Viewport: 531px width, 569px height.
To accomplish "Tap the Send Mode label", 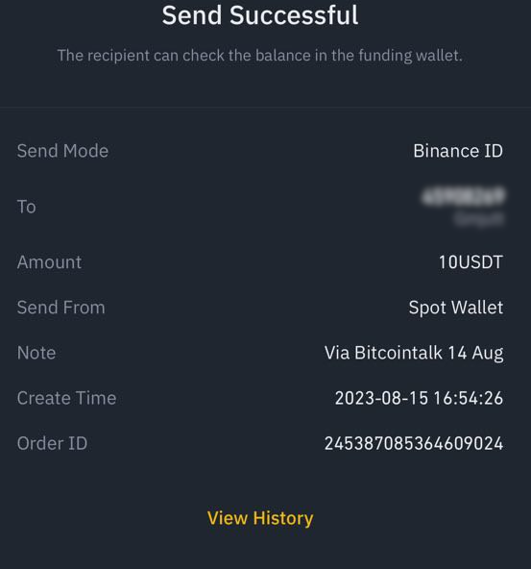I will [x=62, y=151].
